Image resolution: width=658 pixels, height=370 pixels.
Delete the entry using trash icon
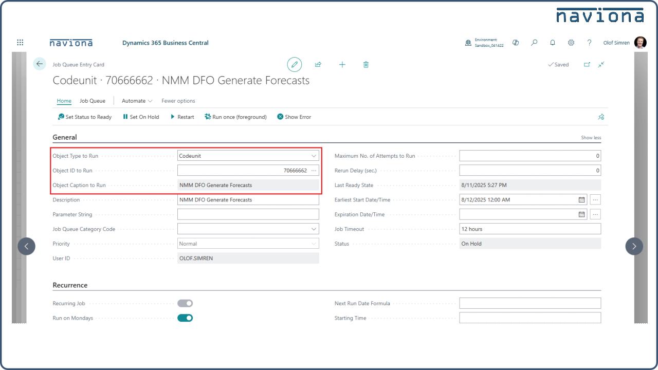coord(366,65)
